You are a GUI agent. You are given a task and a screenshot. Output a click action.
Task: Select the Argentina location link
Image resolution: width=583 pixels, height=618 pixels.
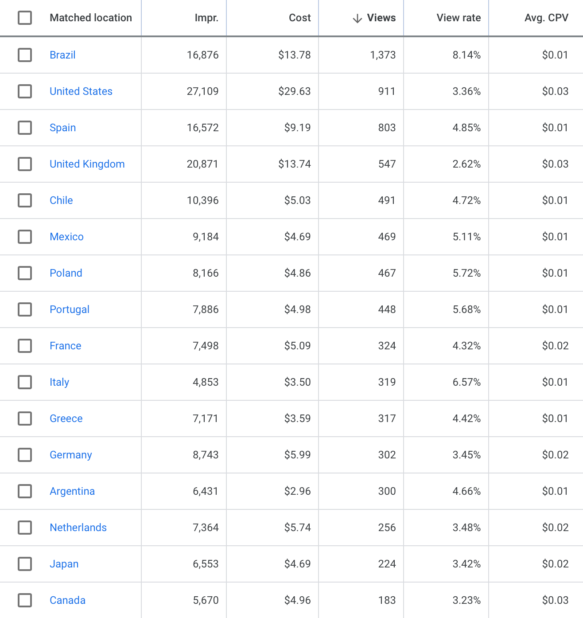pos(72,491)
